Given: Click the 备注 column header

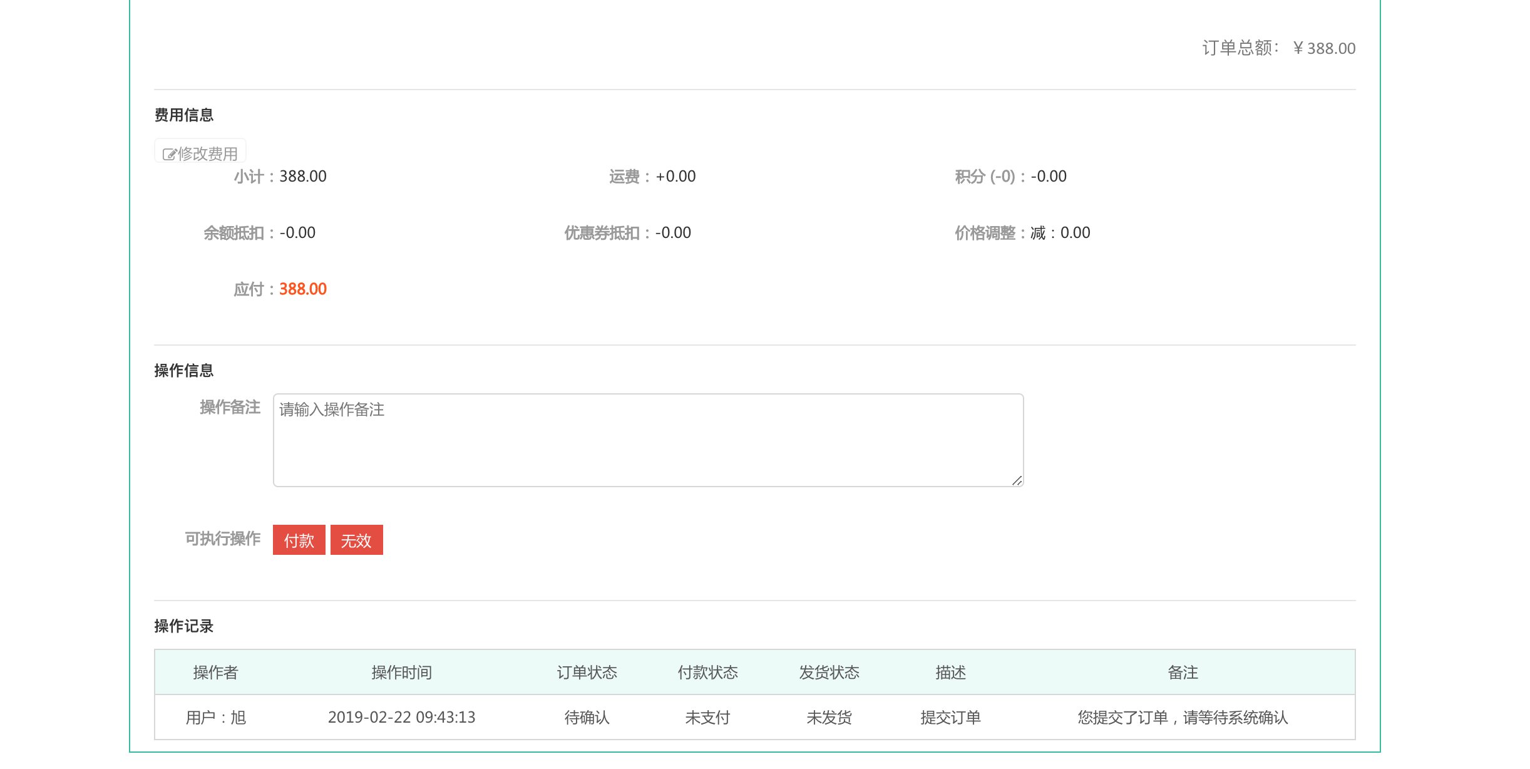Looking at the screenshot, I should click(1183, 673).
